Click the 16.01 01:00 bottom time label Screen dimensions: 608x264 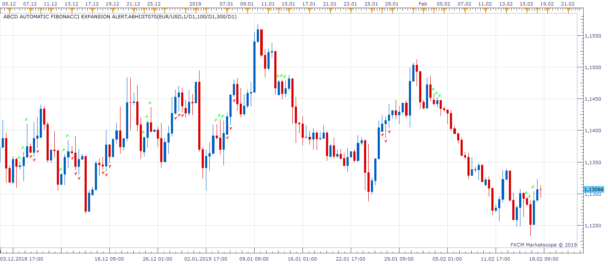tap(302, 259)
